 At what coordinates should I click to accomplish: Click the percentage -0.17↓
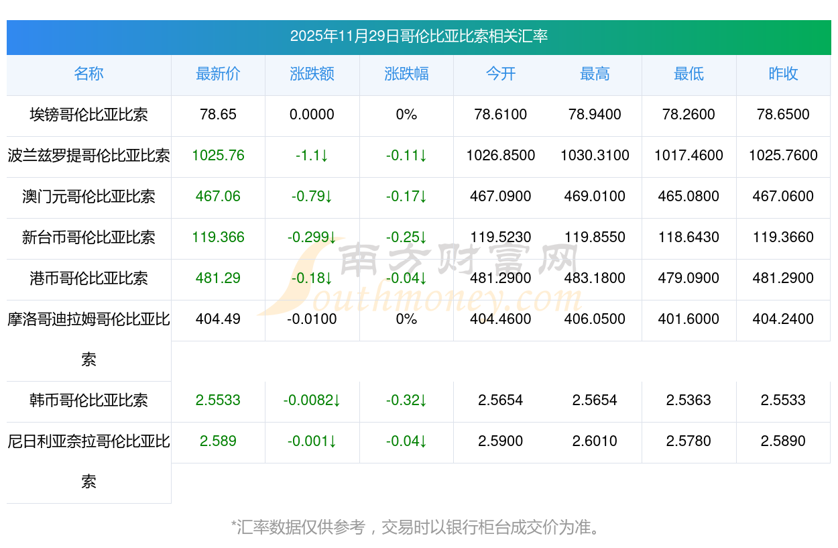point(406,197)
